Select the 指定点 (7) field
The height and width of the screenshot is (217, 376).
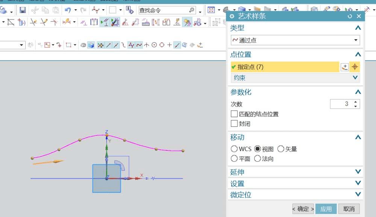pos(285,67)
